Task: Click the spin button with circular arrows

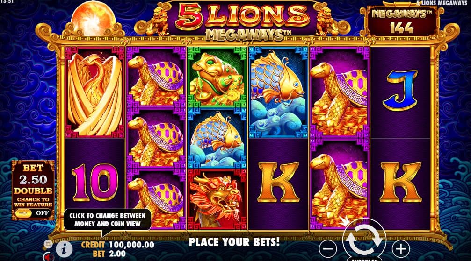Action: tap(364, 239)
